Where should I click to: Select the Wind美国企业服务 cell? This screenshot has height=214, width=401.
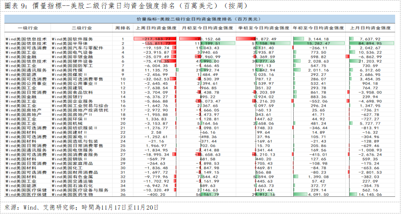[72, 101]
